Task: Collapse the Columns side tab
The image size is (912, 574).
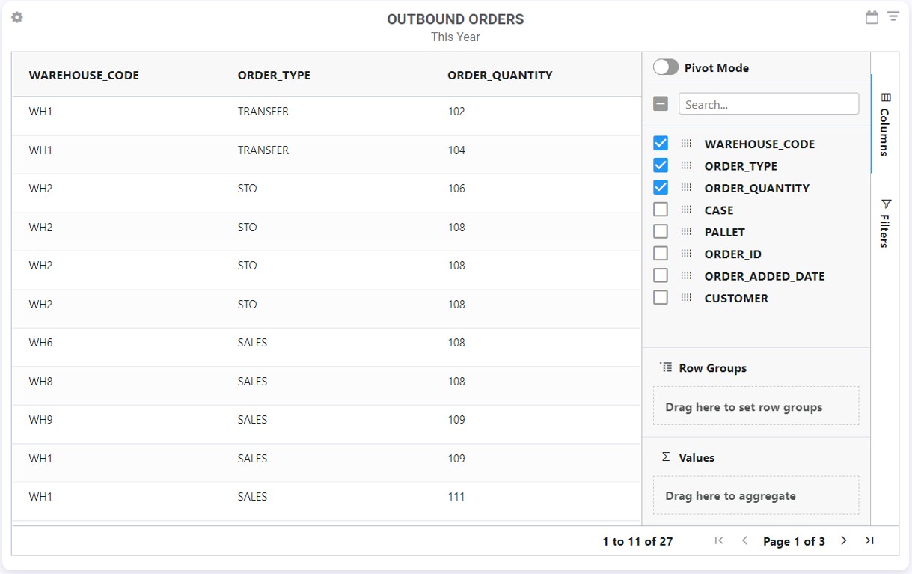Action: (x=885, y=124)
